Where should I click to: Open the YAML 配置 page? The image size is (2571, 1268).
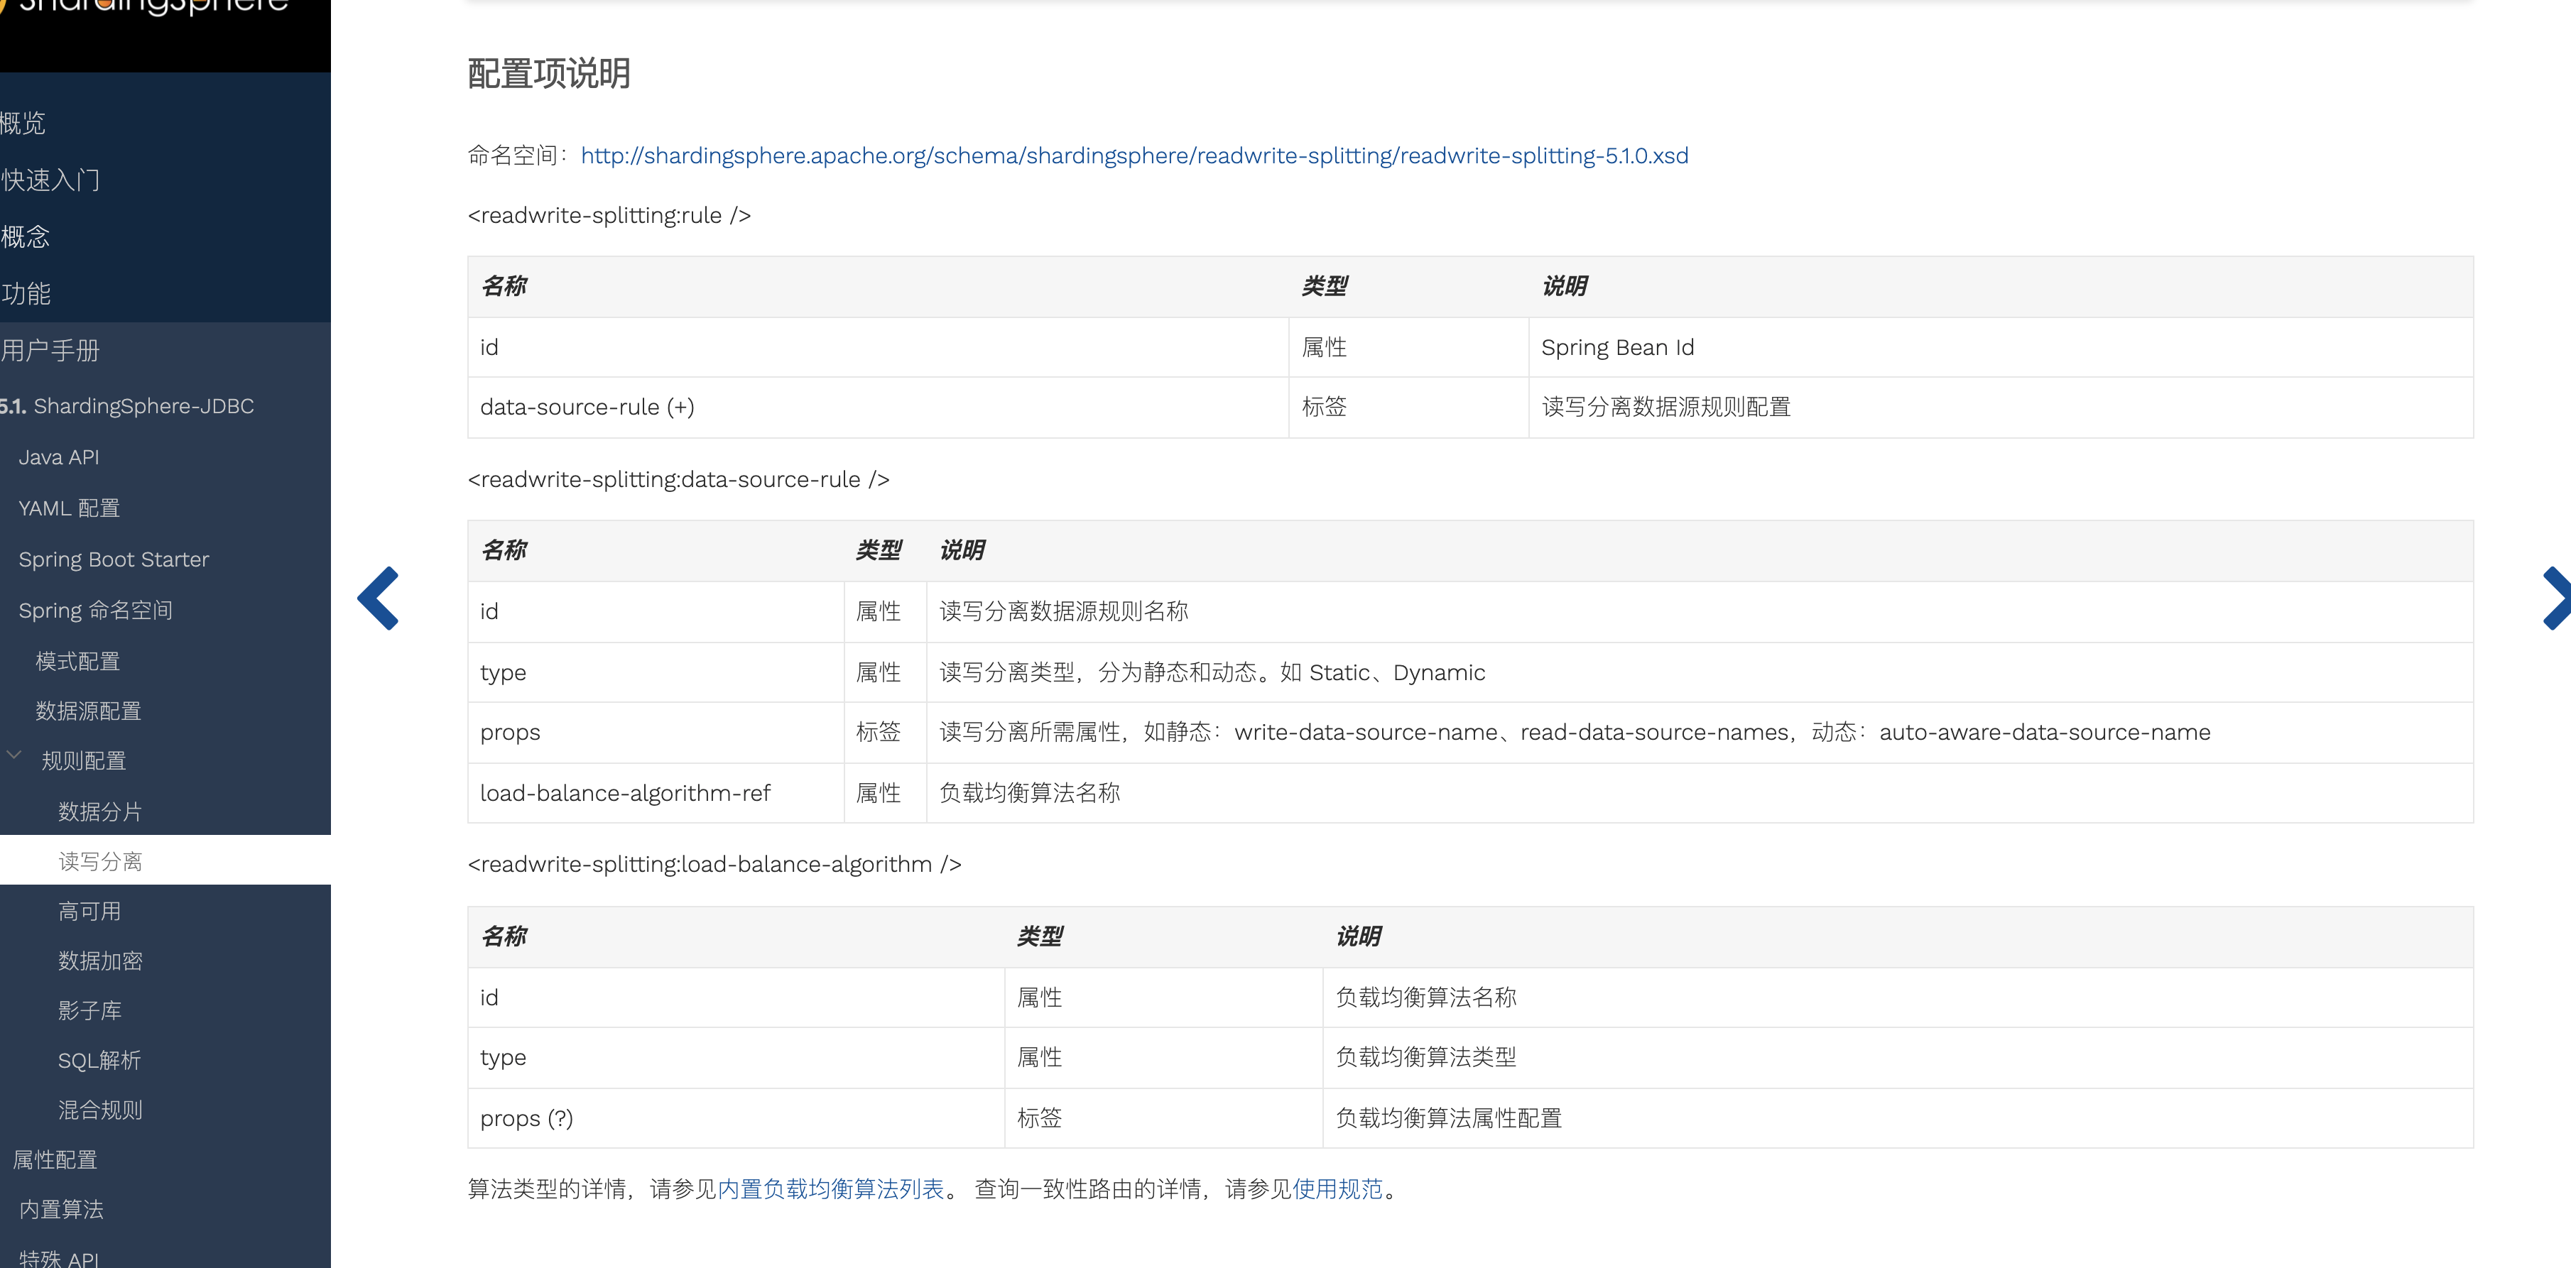click(x=69, y=508)
